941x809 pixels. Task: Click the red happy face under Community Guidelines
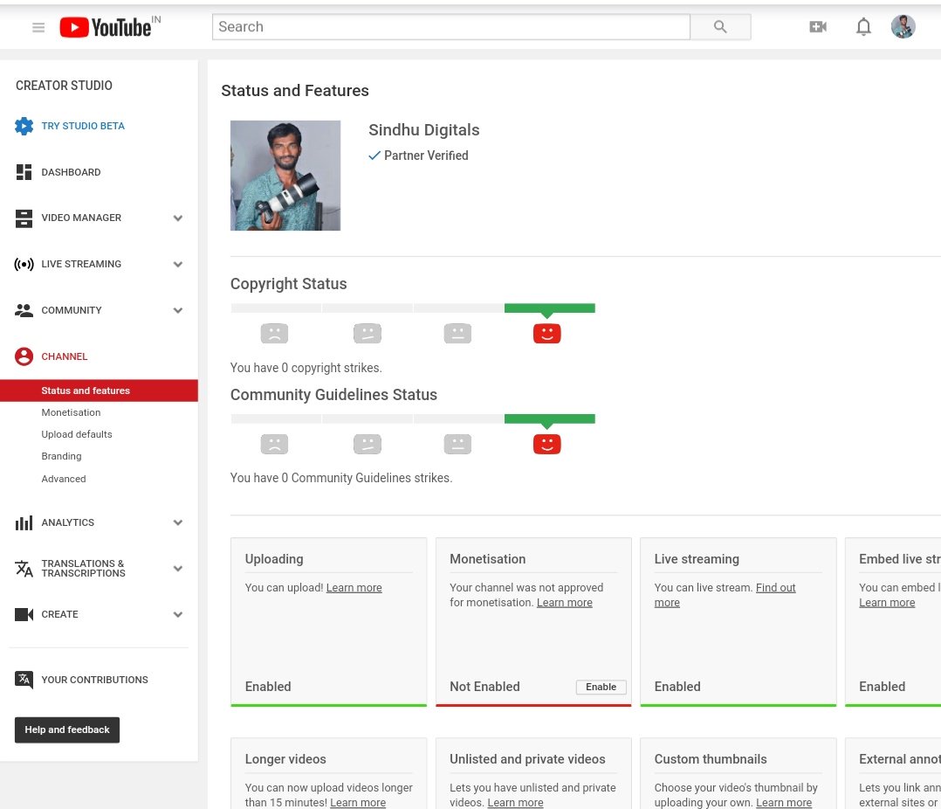[546, 445]
